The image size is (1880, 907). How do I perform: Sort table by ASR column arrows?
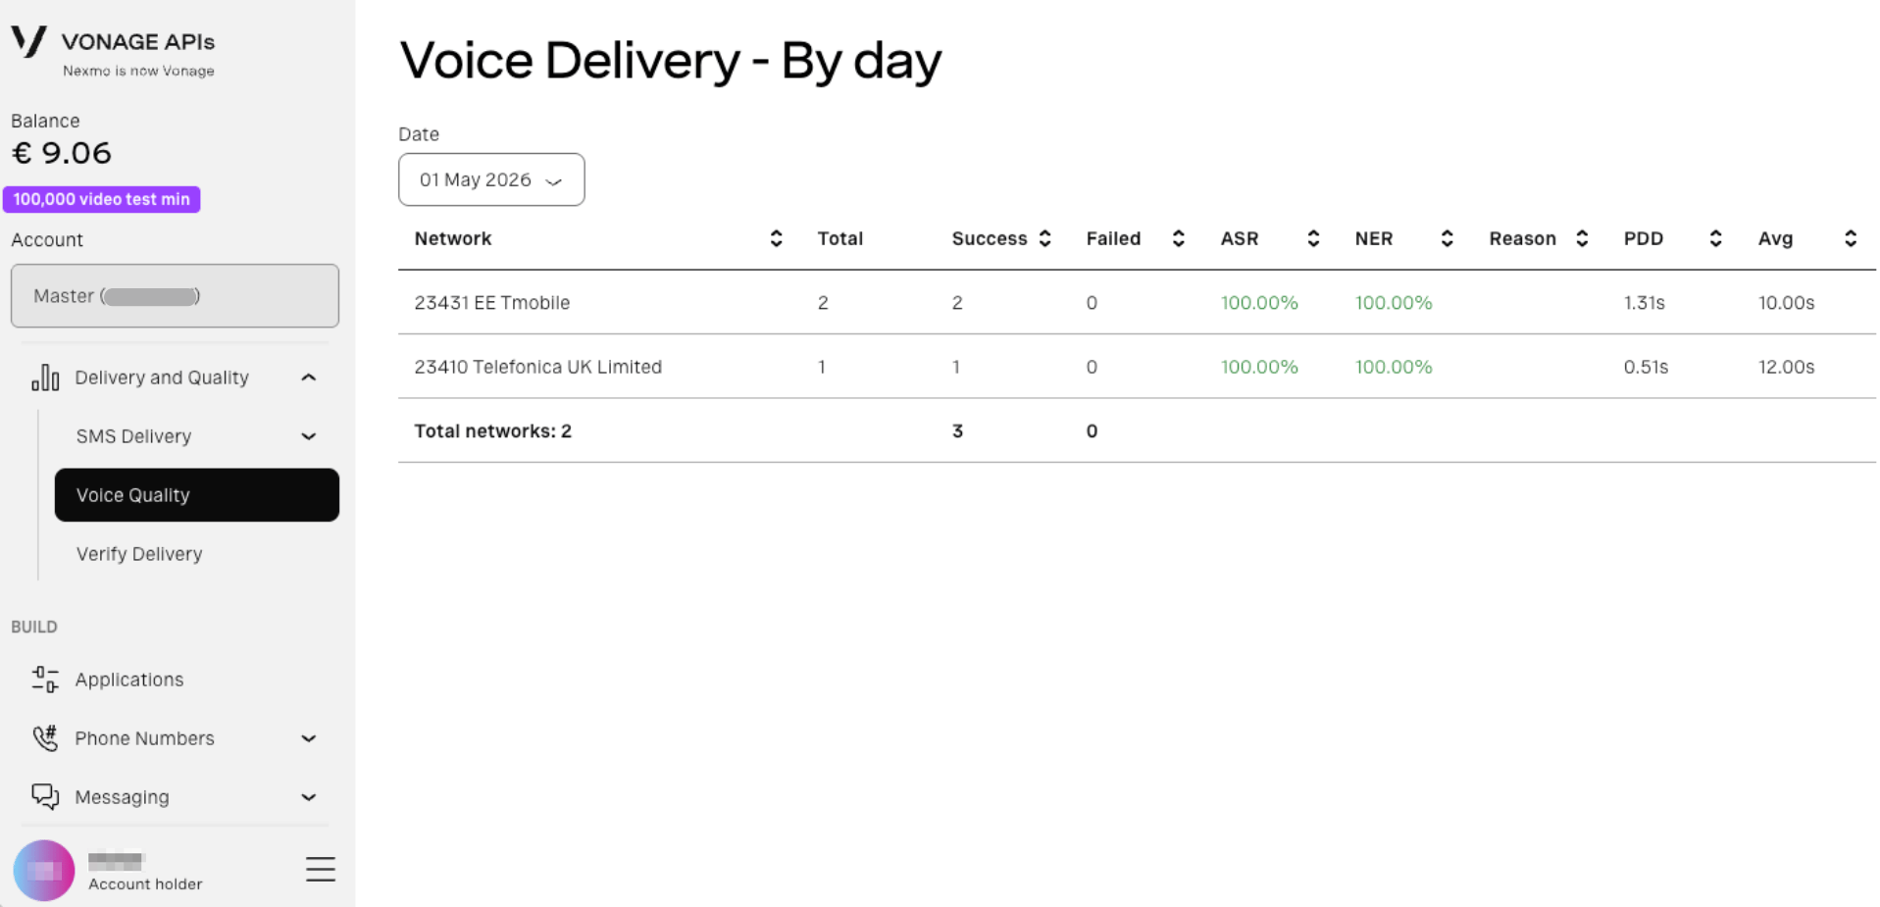coord(1313,238)
